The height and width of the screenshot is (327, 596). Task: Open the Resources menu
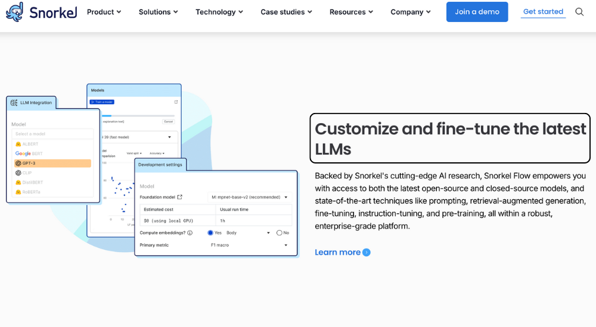(351, 12)
